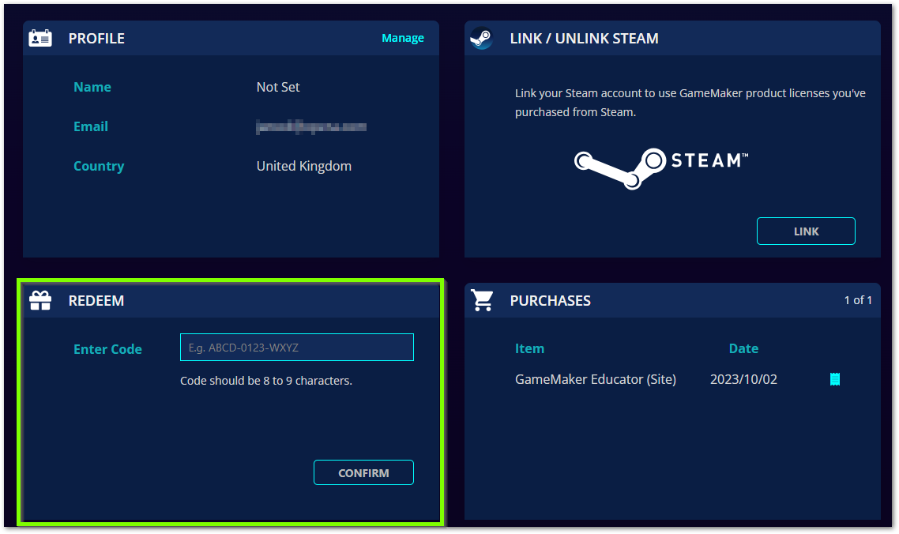
Task: Click the code length hint text
Action: pyautogui.click(x=266, y=381)
